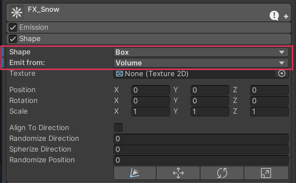296x183 pixels.
Task: Click the Position X value field
Action: (x=150, y=90)
